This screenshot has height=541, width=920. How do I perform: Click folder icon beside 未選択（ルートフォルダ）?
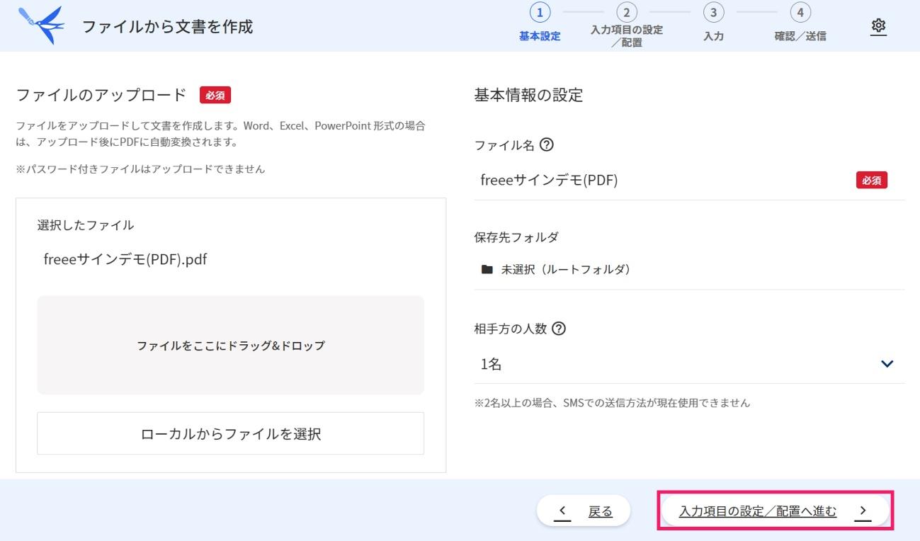click(487, 270)
